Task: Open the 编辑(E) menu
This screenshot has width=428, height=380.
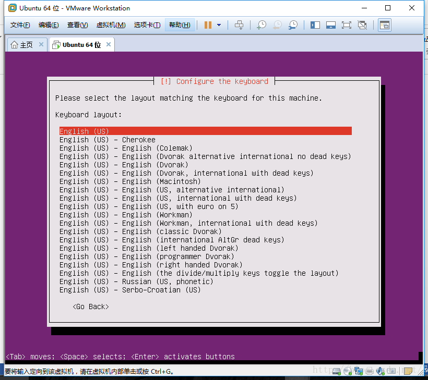Action: (49, 25)
